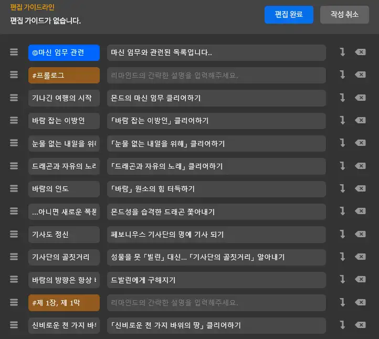Image resolution: width=379 pixels, height=339 pixels.
Task: Click delete icon on 기사단의 골칫거리 row
Action: pos(360,257)
